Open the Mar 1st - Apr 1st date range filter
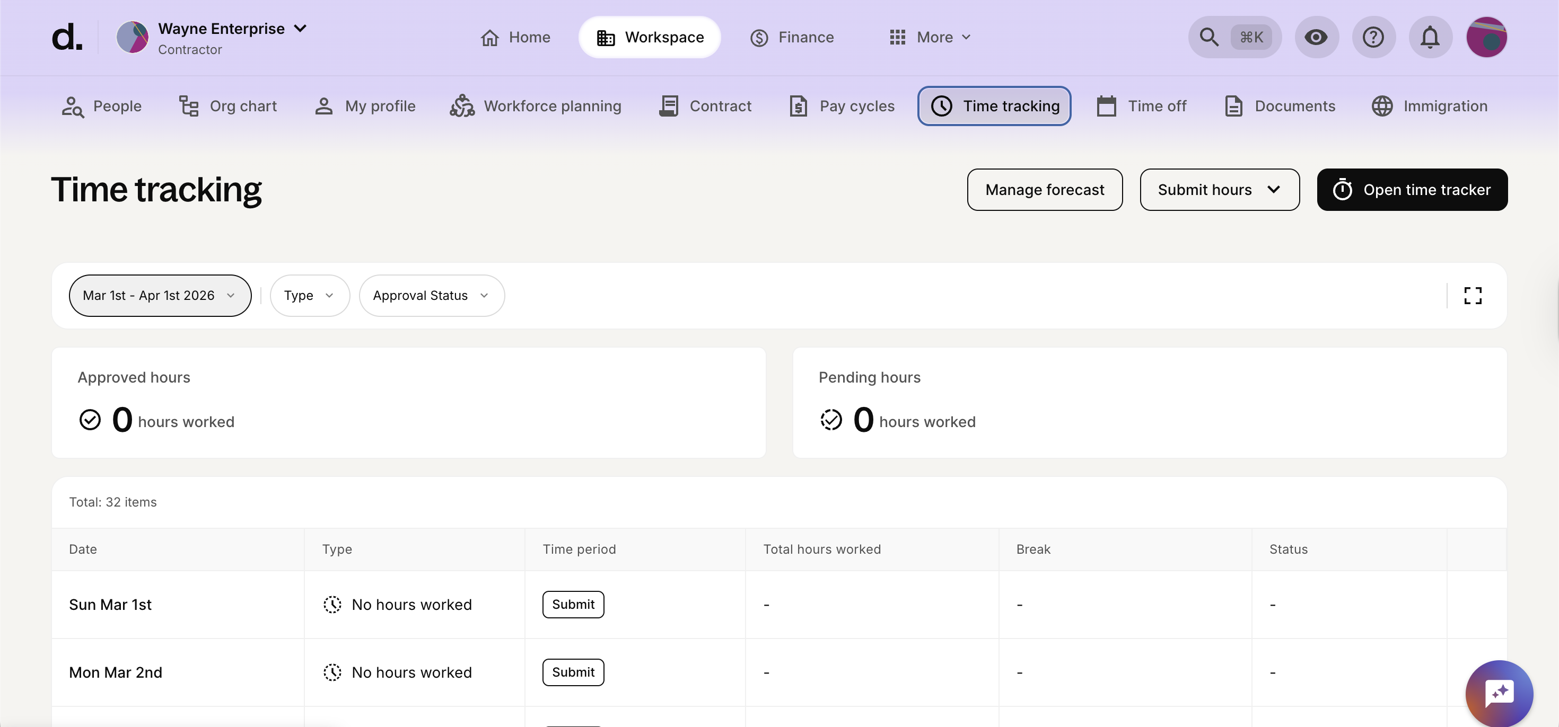 pyautogui.click(x=160, y=295)
